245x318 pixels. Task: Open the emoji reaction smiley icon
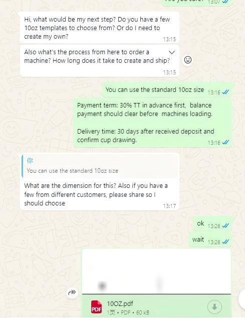tap(188, 60)
